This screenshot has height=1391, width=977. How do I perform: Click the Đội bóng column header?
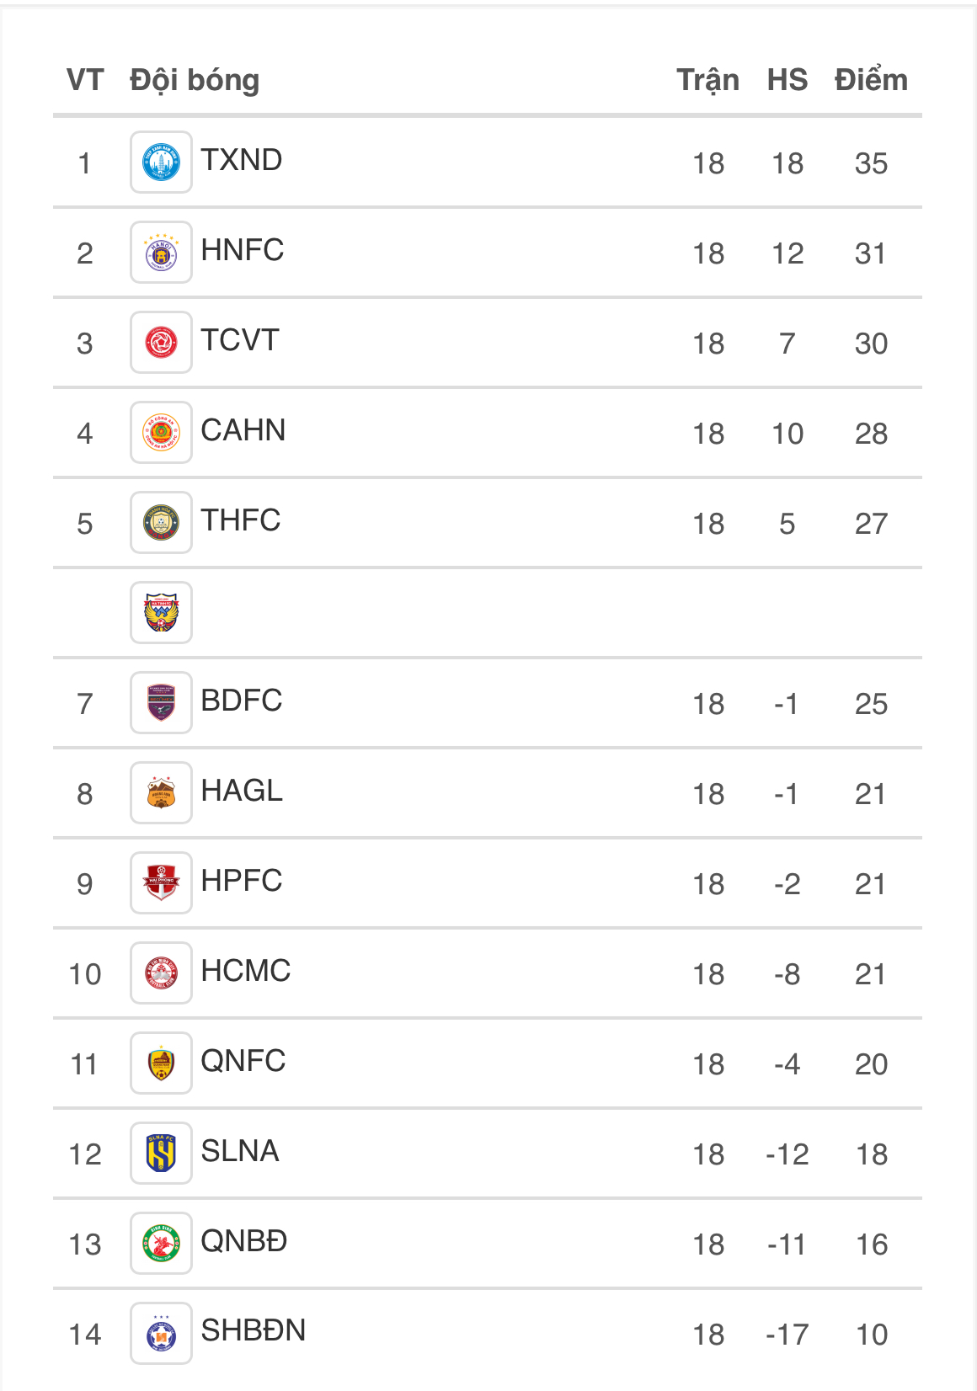(x=195, y=80)
